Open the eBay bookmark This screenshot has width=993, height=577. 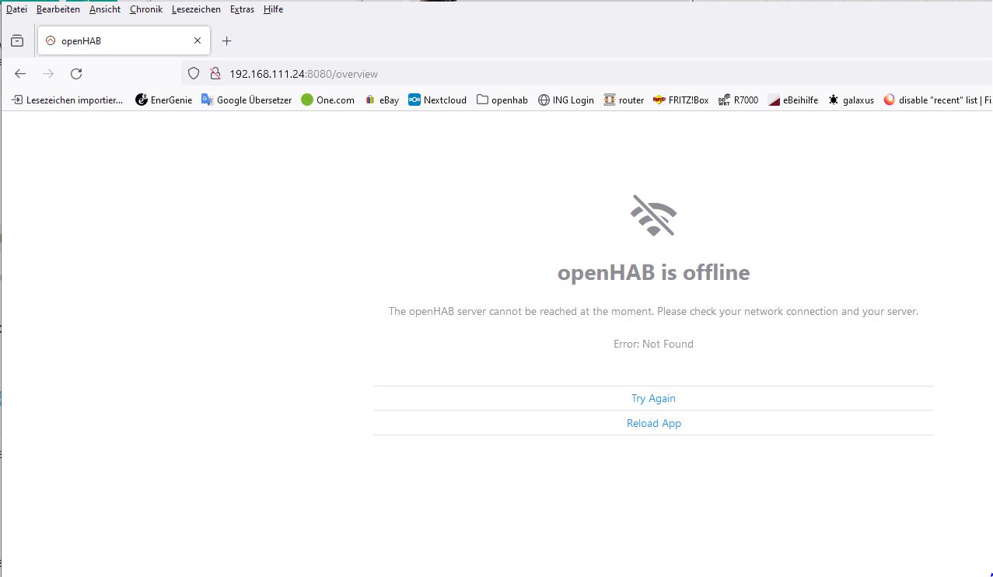pyautogui.click(x=382, y=100)
